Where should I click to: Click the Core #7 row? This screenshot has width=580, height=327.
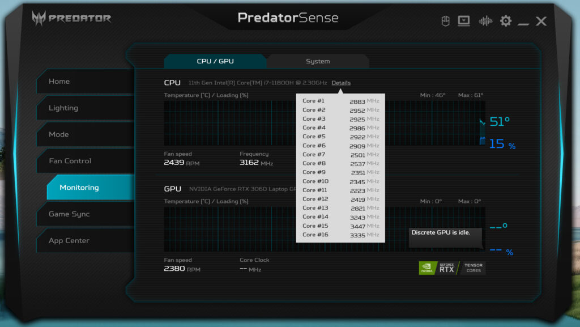click(340, 155)
